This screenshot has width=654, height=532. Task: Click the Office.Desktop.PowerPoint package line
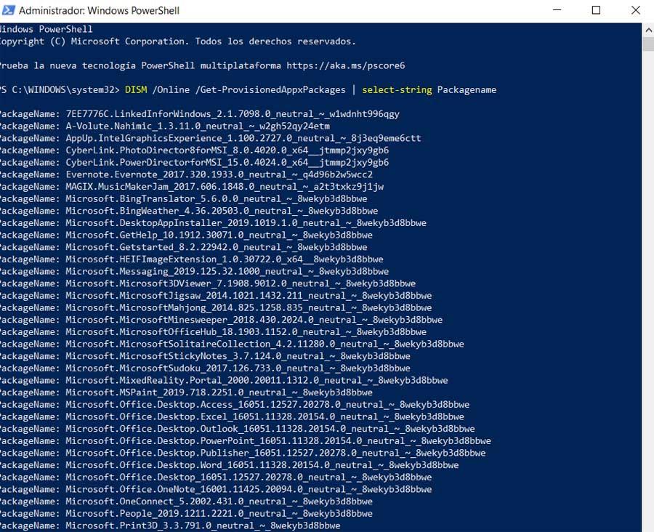246,440
